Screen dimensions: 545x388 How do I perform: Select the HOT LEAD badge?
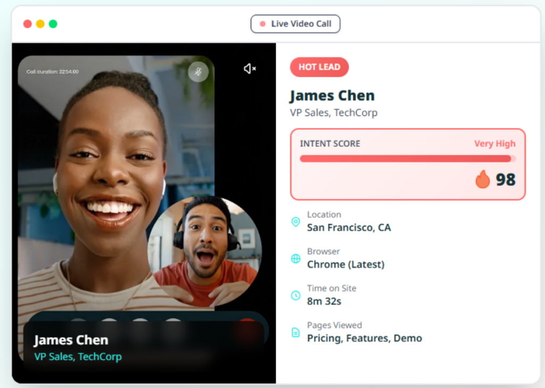pyautogui.click(x=319, y=67)
